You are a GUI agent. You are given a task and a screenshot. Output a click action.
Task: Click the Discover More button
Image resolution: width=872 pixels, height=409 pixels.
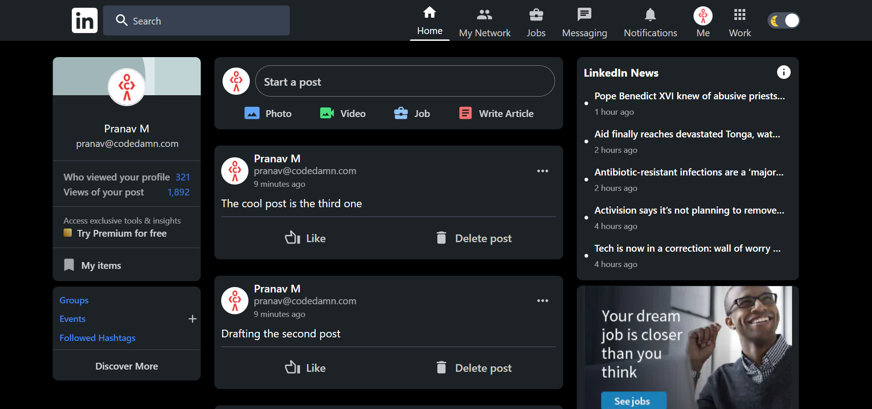[x=127, y=366]
